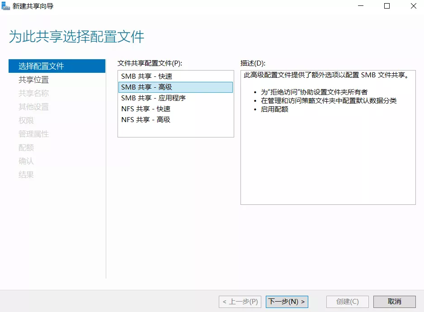The width and height of the screenshot is (424, 312).
Task: Minimize the 新建共享向导 window
Action: tap(360, 6)
